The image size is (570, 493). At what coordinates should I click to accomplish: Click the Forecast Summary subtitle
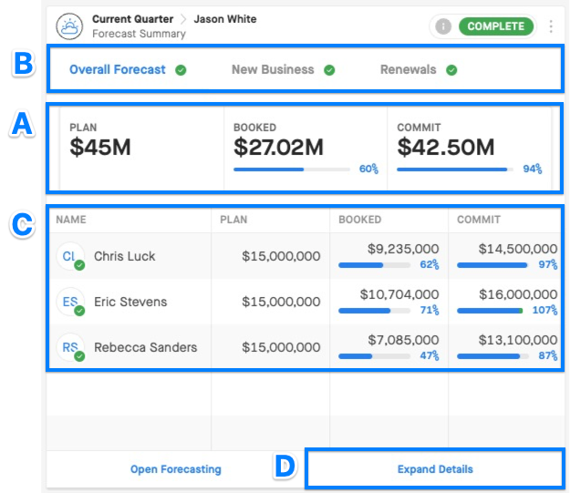(x=139, y=34)
